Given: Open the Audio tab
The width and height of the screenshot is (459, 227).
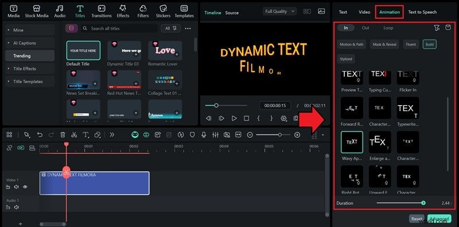Looking at the screenshot, I should pos(60,11).
